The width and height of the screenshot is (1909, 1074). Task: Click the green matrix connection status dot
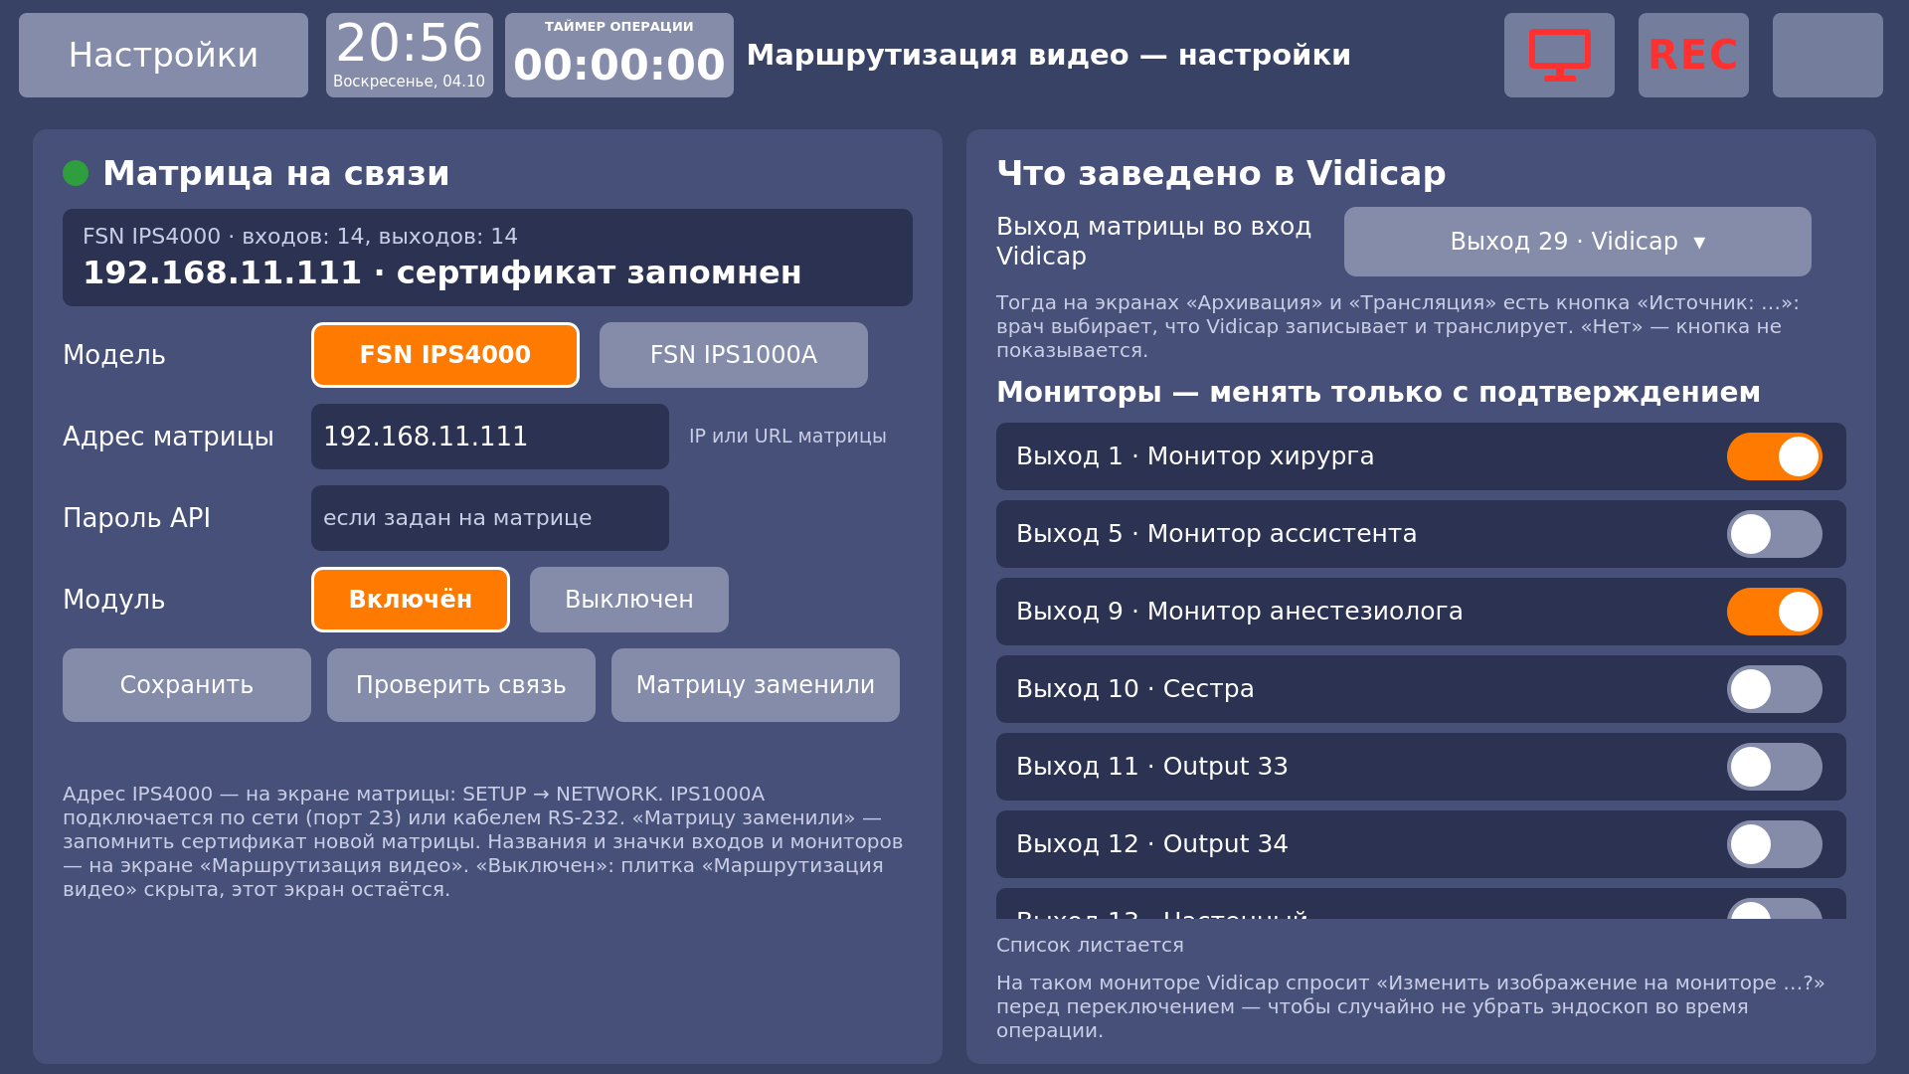76,173
